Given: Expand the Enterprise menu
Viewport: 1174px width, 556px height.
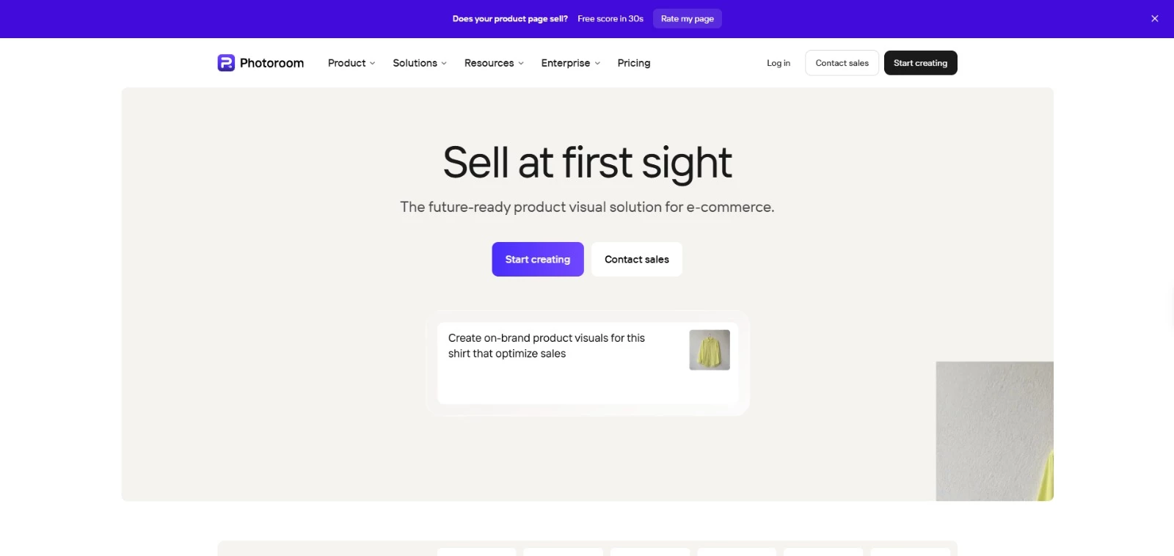Looking at the screenshot, I should [x=571, y=63].
